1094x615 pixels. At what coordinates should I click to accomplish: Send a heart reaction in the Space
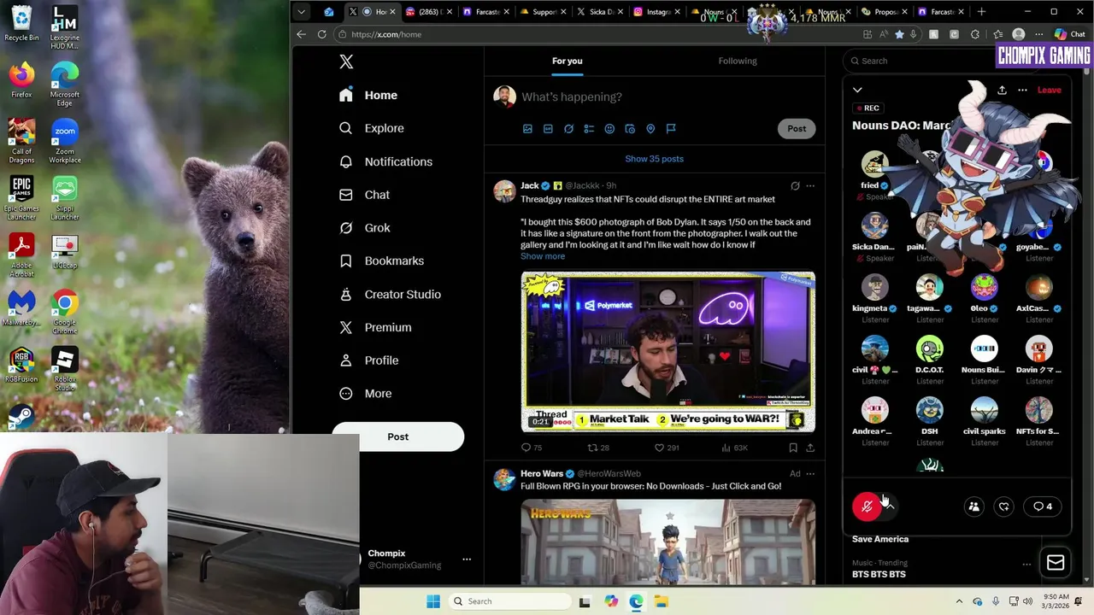click(1004, 507)
